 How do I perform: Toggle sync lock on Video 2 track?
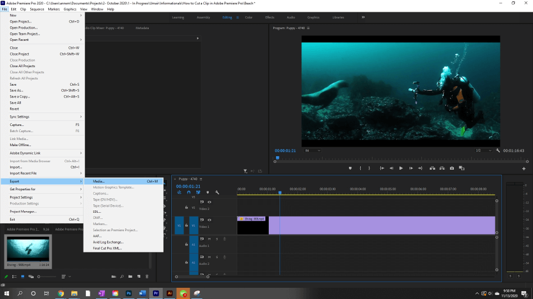(x=202, y=202)
